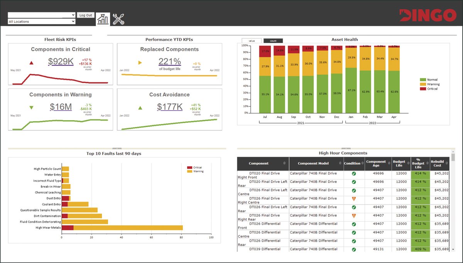Screen dimensions: 463x263
Task: Click the Coolant Entry warning bar
Action: pyautogui.click(x=78, y=204)
